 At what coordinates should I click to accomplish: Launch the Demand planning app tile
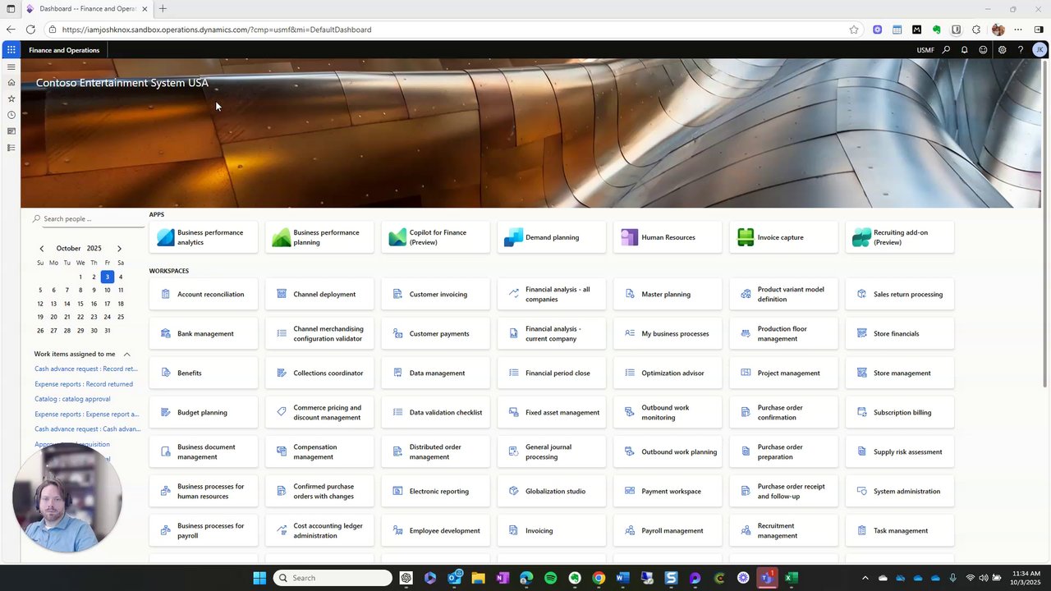[552, 237]
